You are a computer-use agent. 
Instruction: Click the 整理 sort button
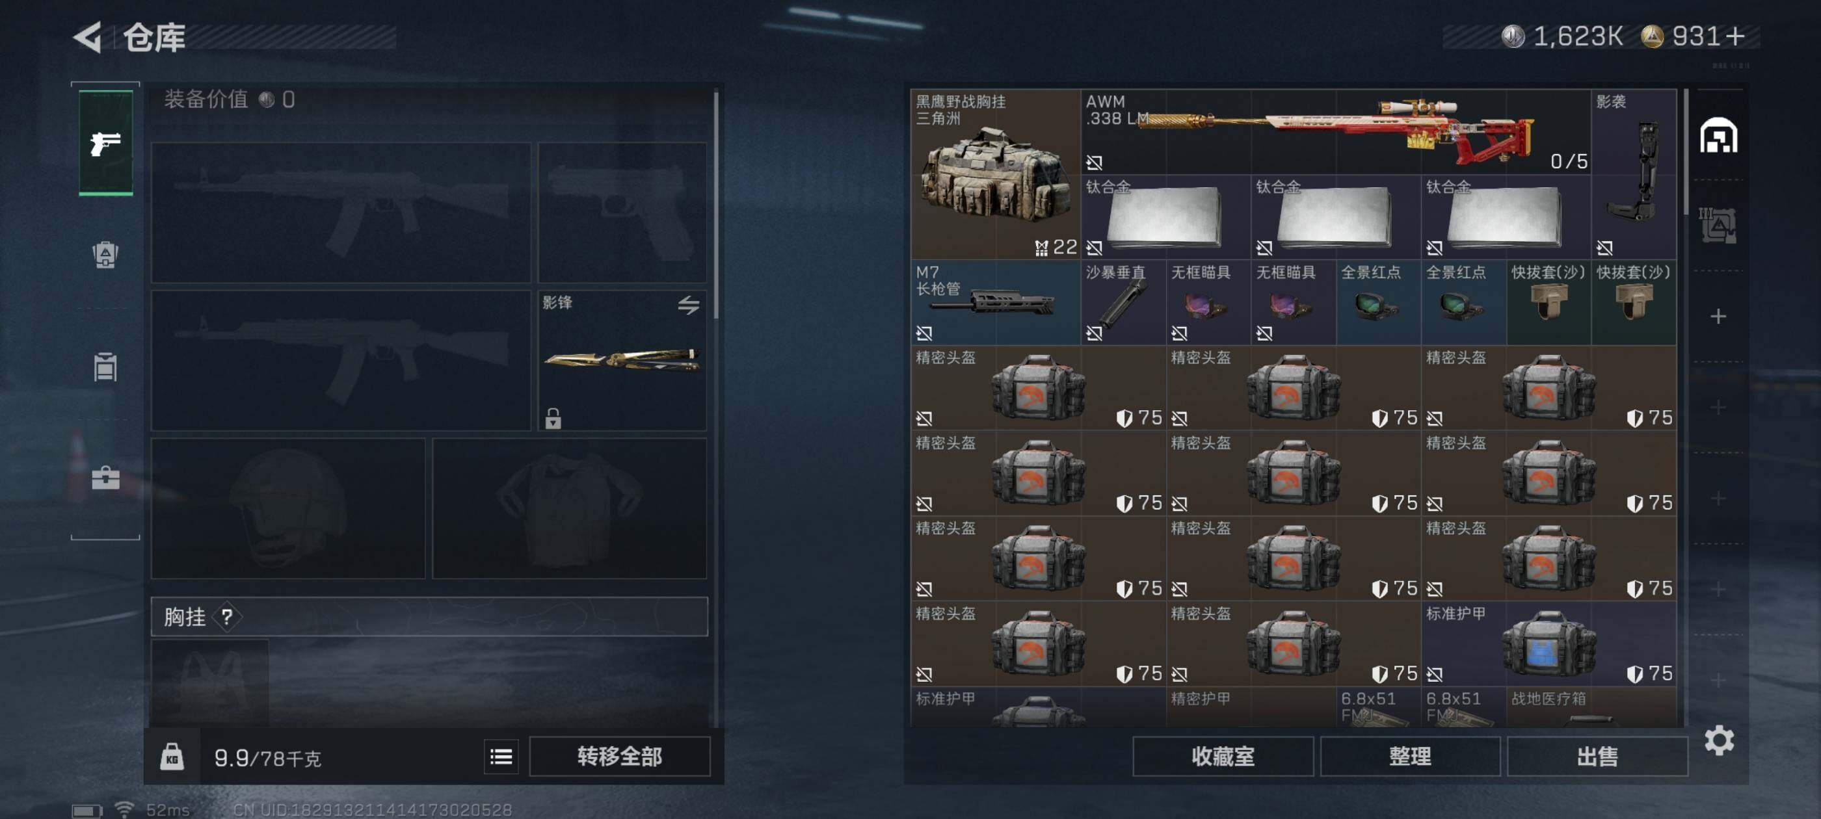coord(1410,756)
